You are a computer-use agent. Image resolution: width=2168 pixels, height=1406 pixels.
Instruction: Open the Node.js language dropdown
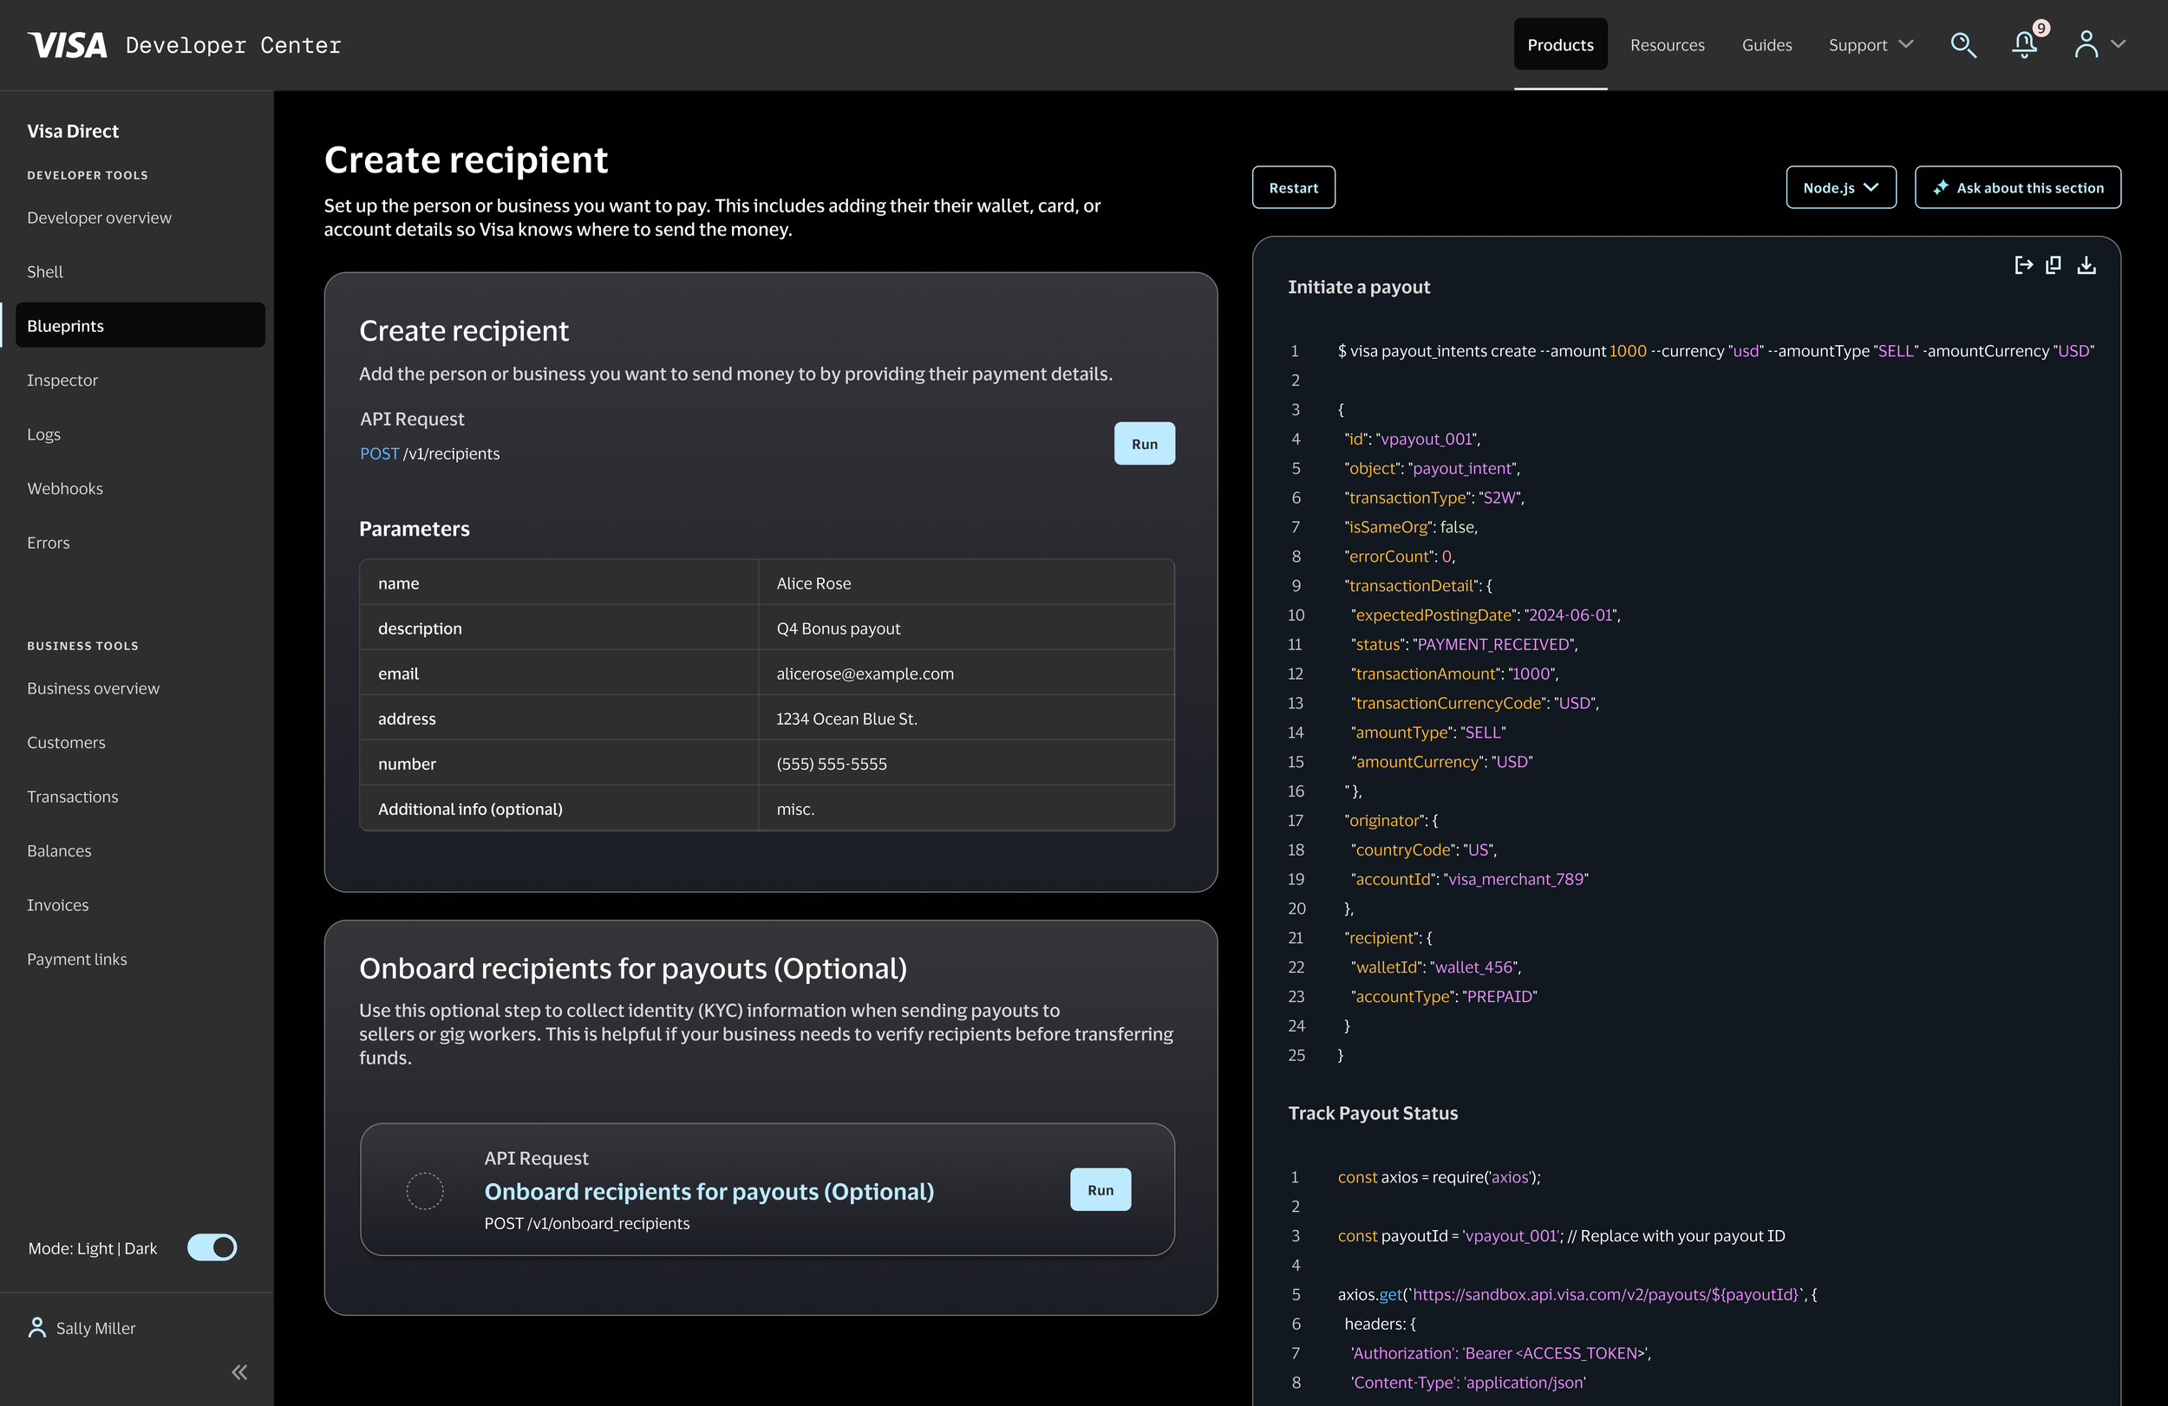coord(1840,187)
